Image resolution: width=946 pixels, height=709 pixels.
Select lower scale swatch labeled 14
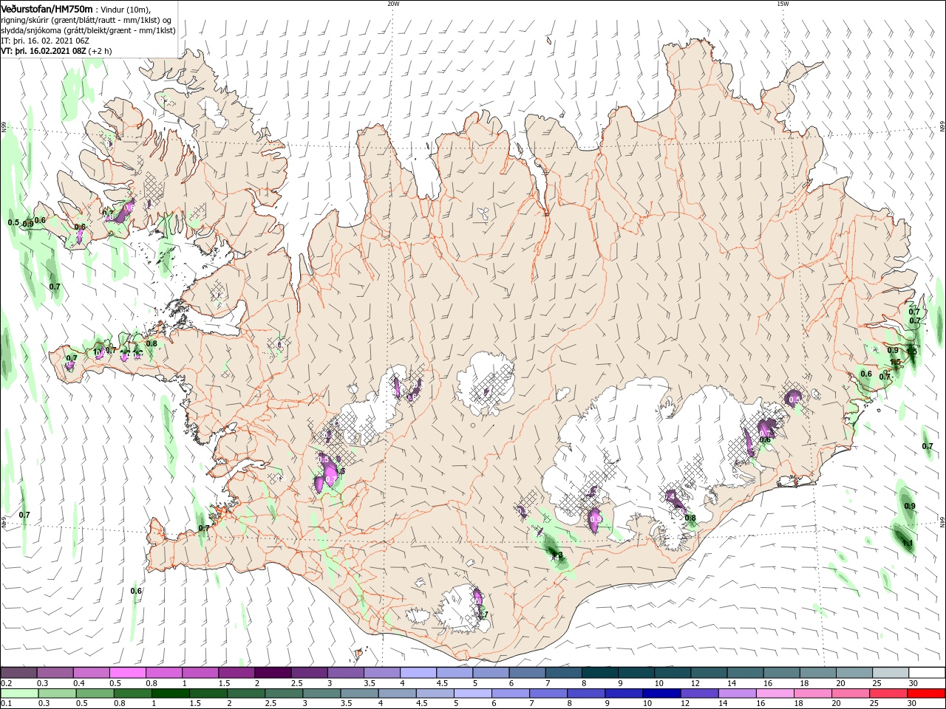point(738,693)
